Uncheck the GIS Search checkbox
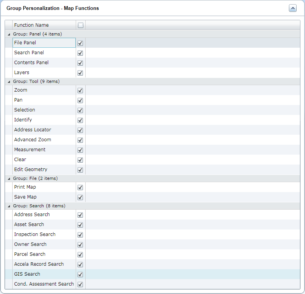The image size is (305, 294). [80, 275]
